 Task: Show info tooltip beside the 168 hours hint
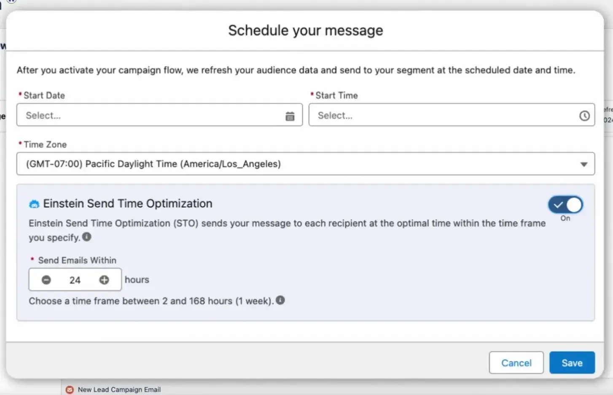point(280,300)
